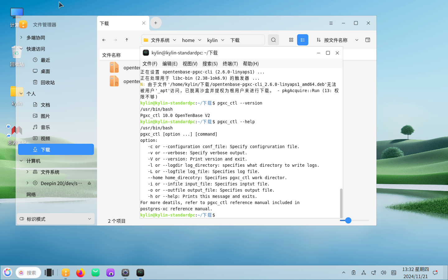Expand the 文件系统 tree node
The image size is (448, 280).
tap(27, 172)
